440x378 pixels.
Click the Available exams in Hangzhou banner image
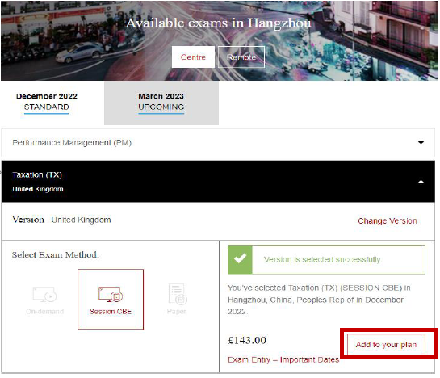[219, 40]
